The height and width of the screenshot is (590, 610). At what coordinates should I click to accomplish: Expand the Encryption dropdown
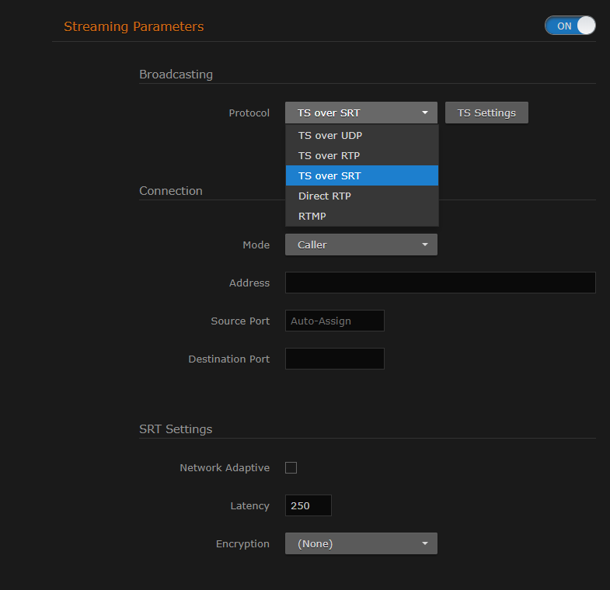click(x=361, y=543)
